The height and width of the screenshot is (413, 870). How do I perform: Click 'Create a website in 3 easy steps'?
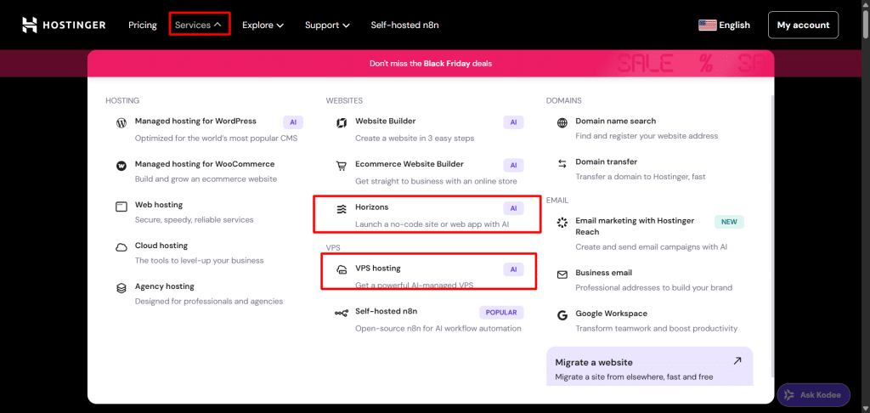(x=415, y=138)
